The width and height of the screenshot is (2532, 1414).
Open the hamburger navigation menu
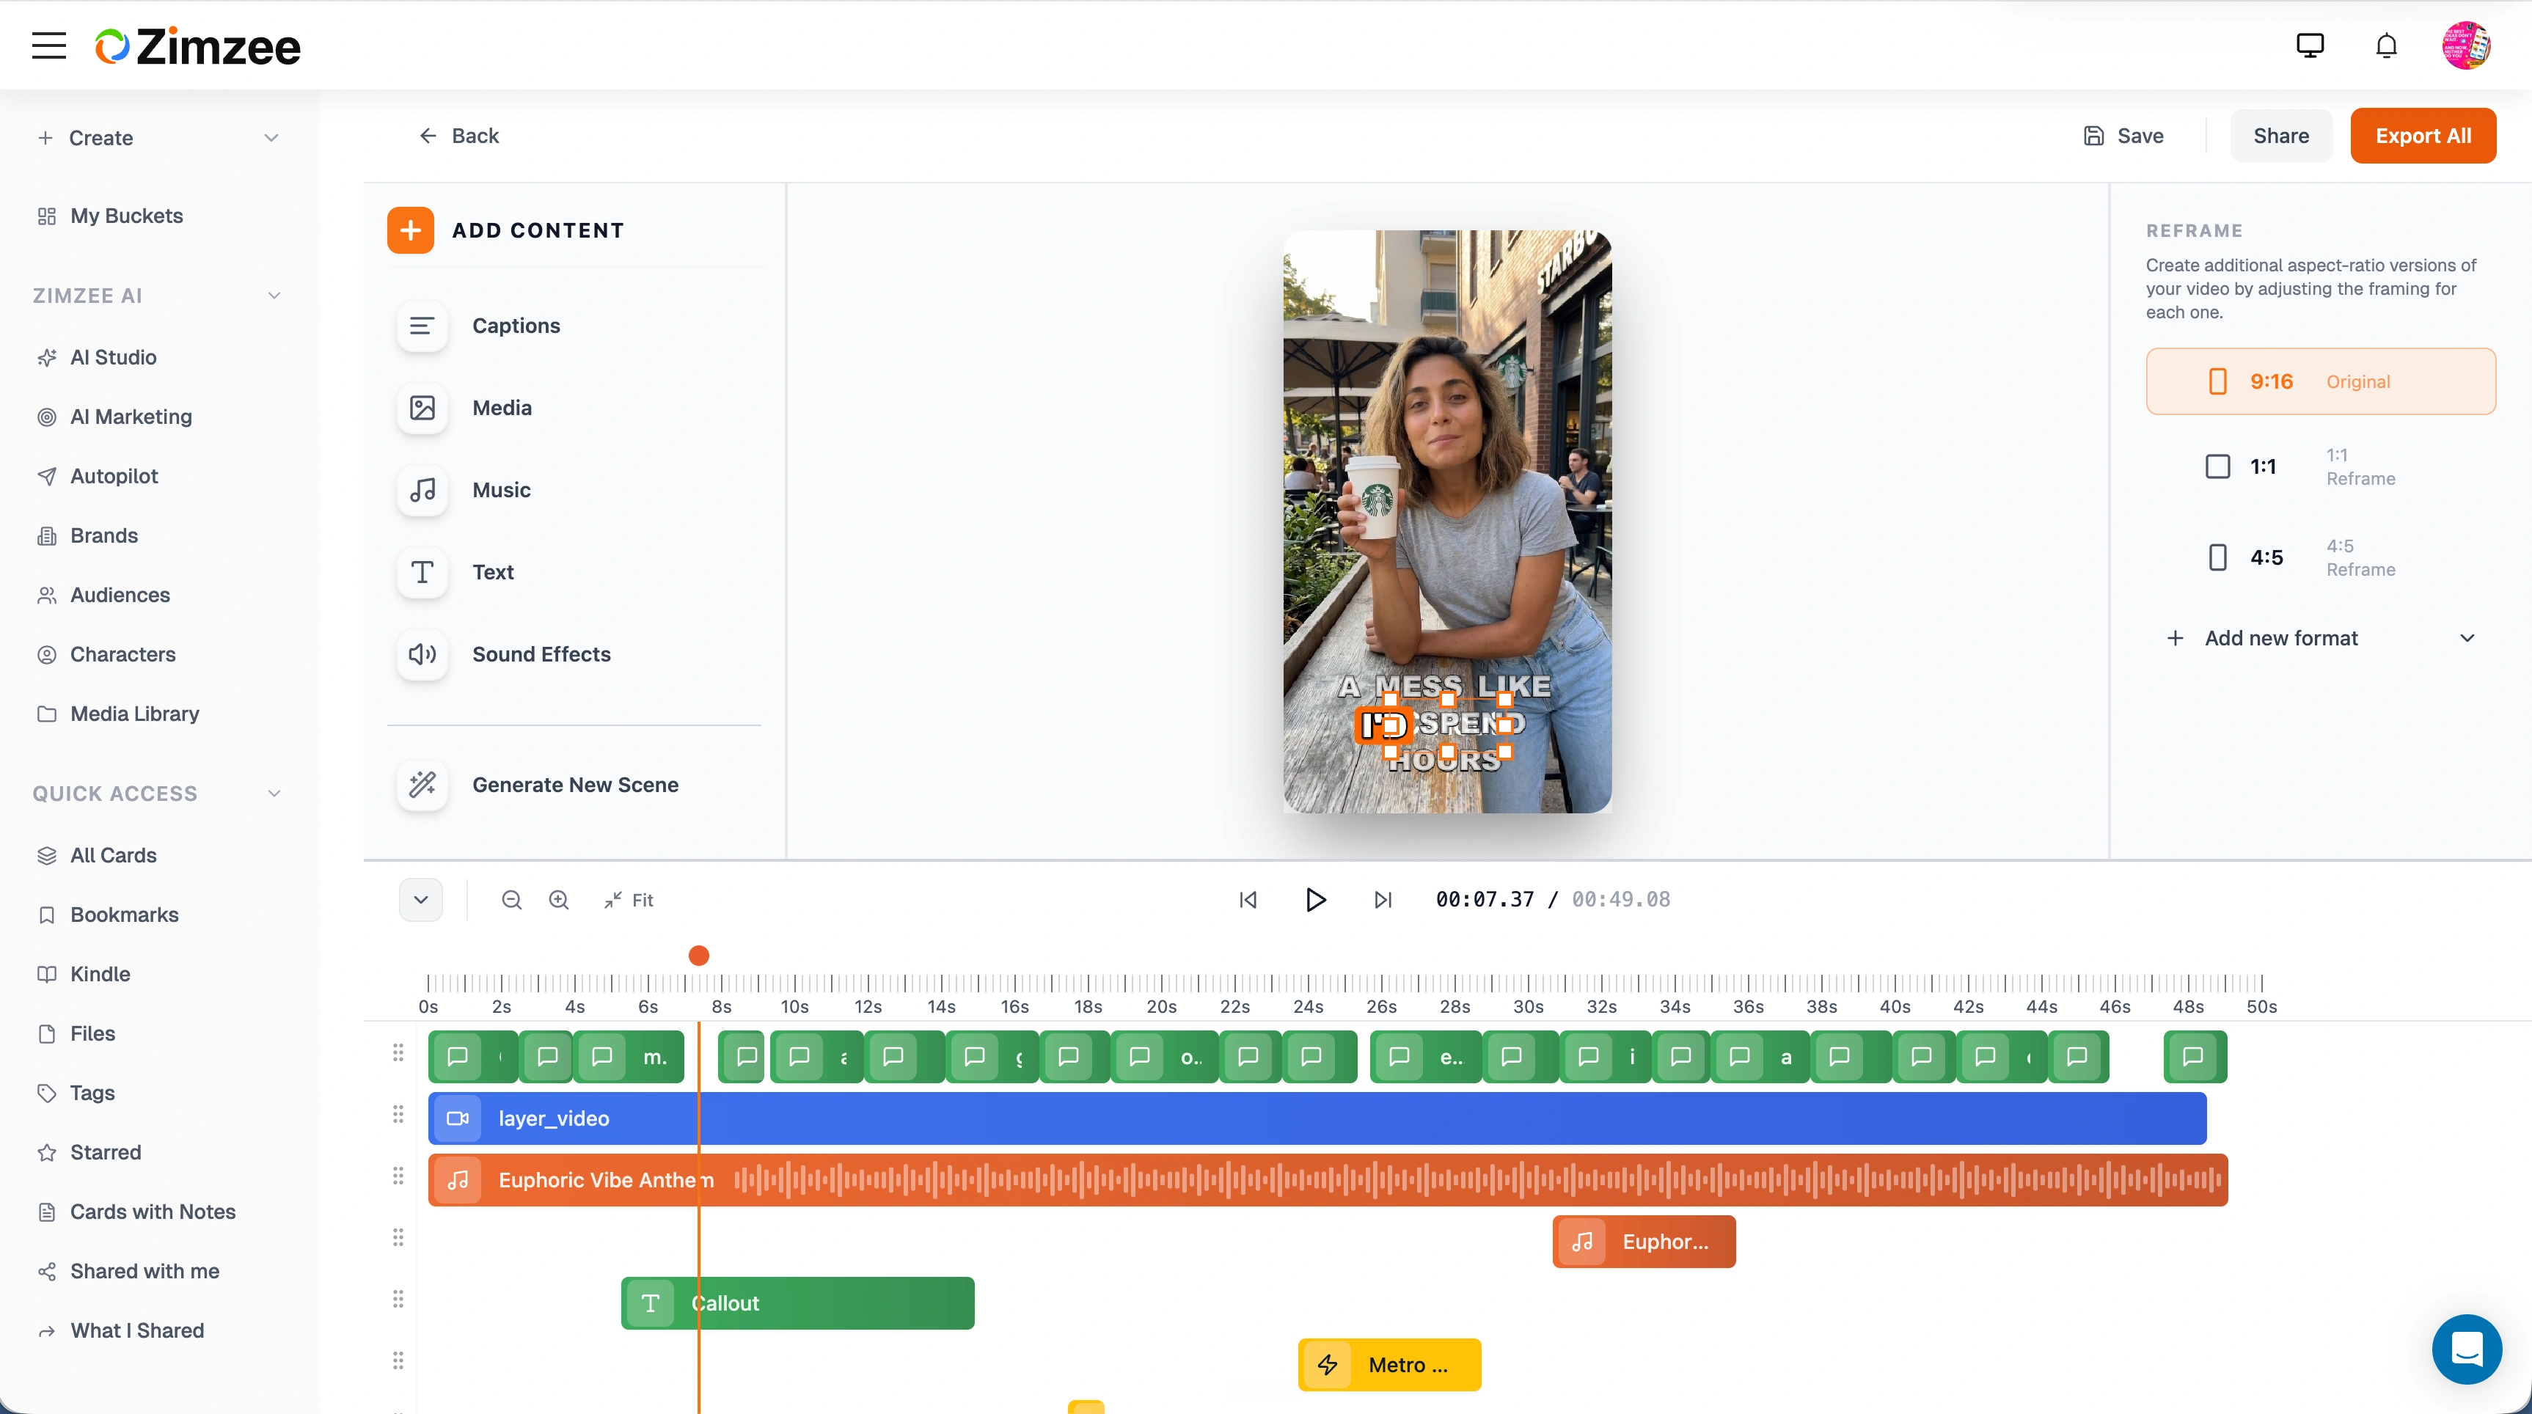48,45
